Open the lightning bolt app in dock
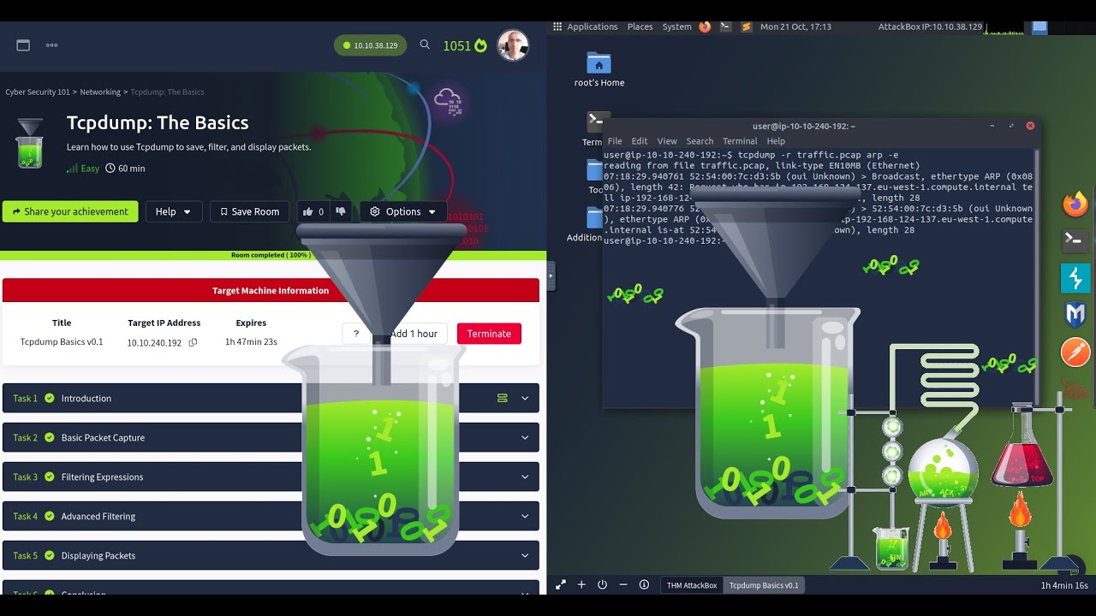Viewport: 1096px width, 616px height. tap(1075, 278)
